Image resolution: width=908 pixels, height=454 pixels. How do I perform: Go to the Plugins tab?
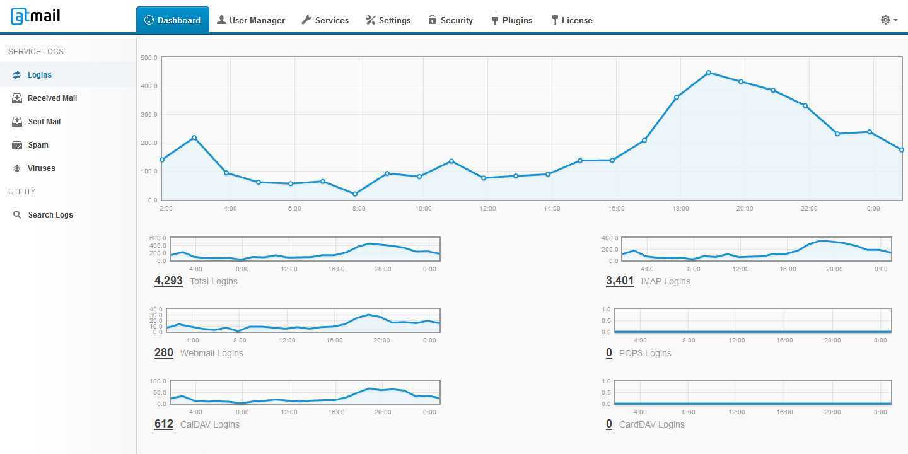click(511, 20)
